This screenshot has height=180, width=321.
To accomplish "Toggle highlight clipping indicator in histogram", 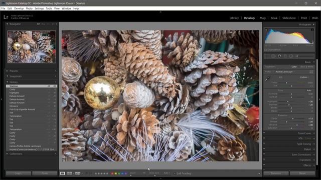I will pos(312,29).
